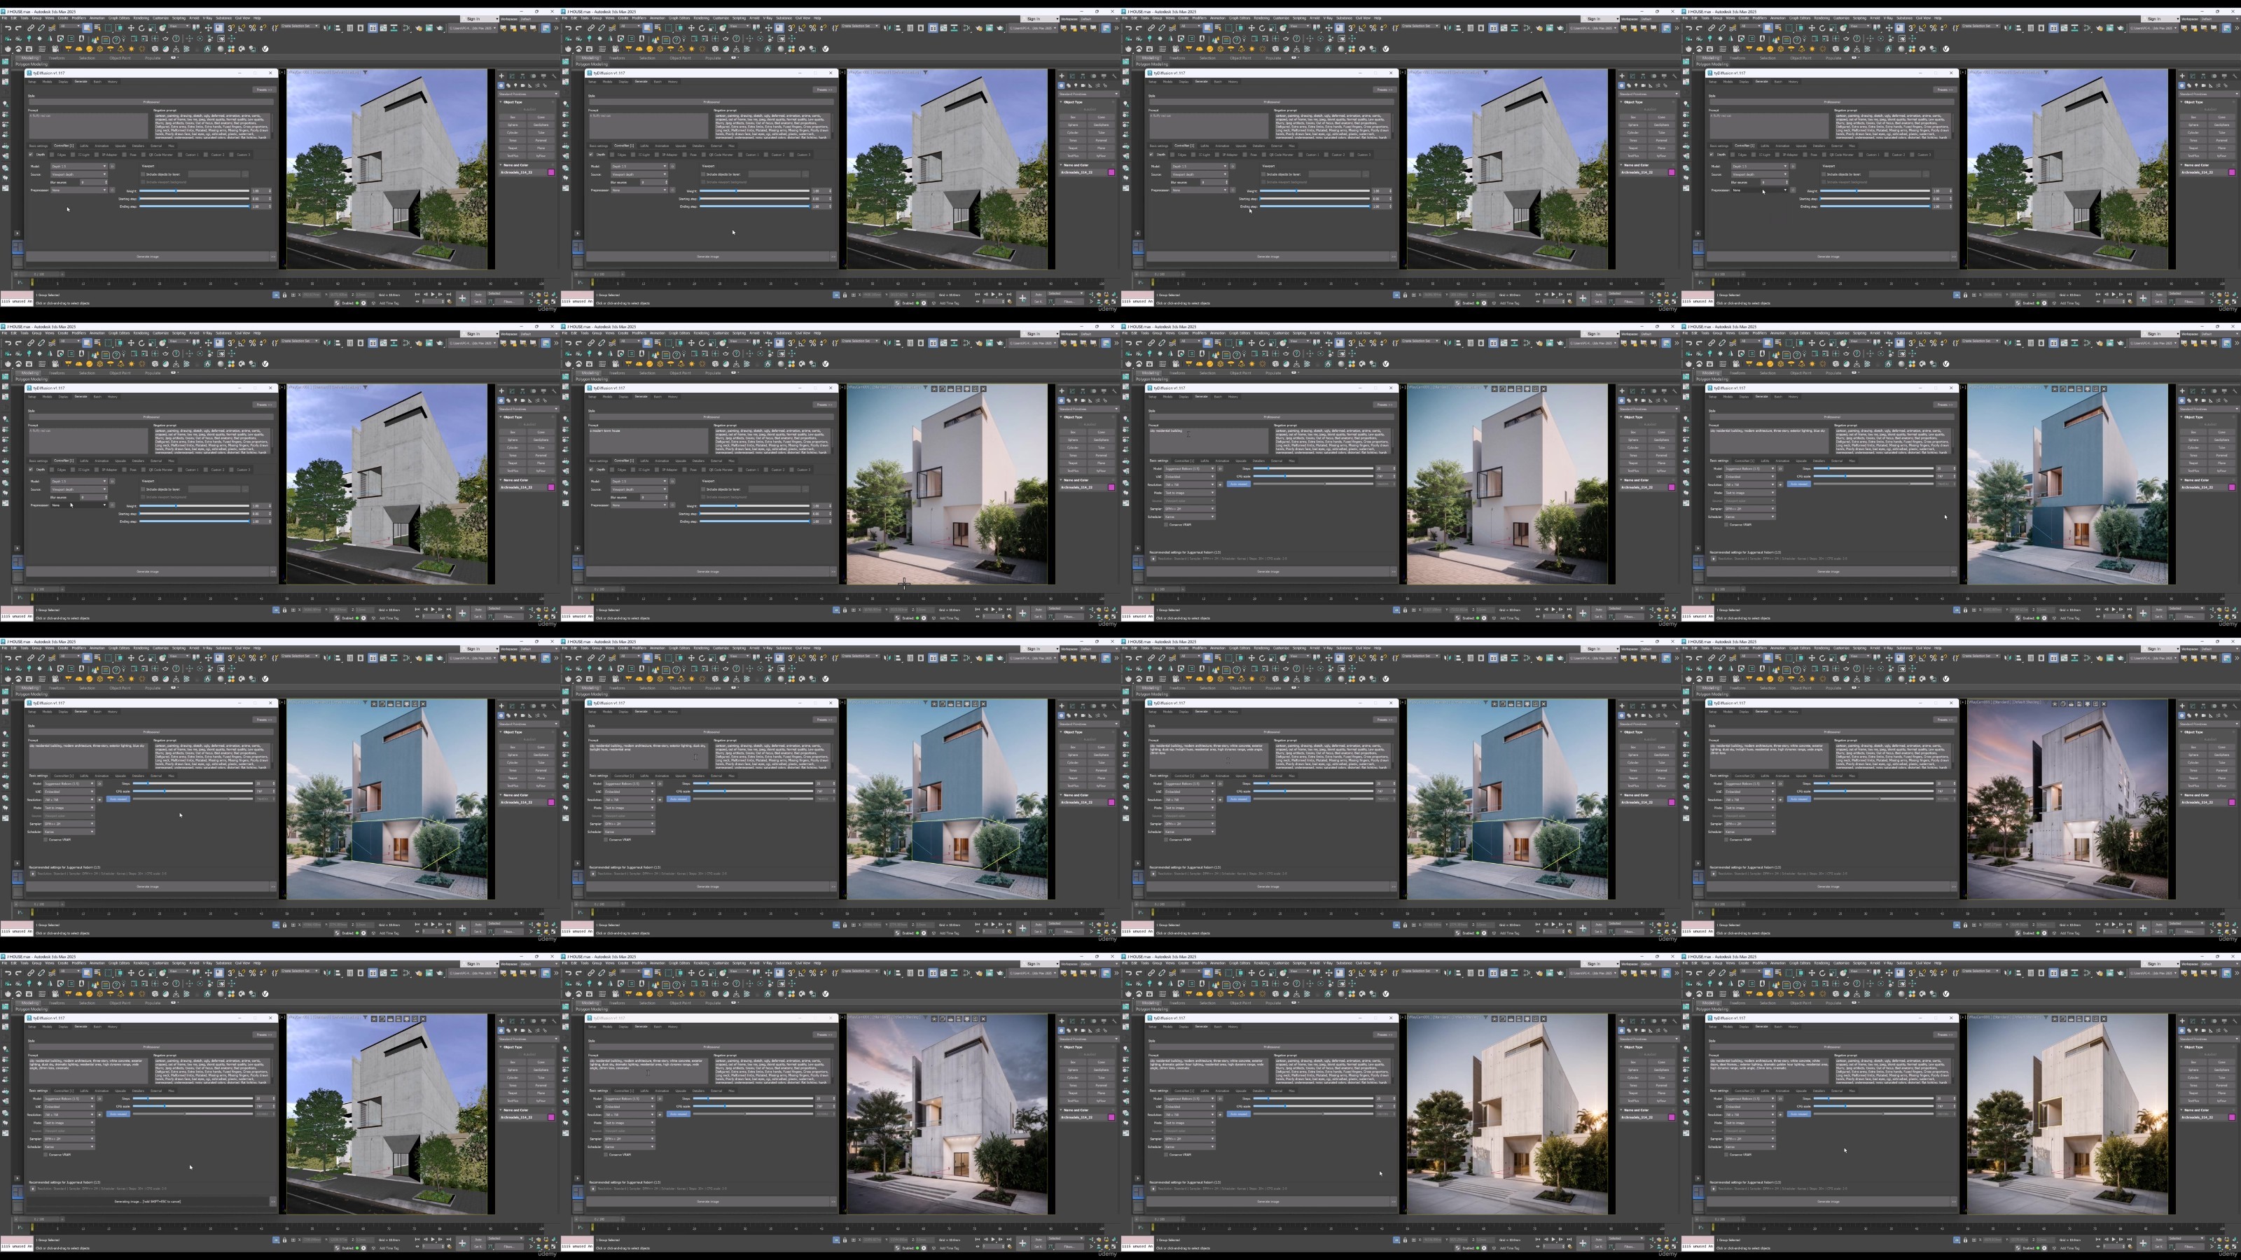
Task: Open Sign In dropdown in 'Generating image…' frame
Action: point(480,963)
